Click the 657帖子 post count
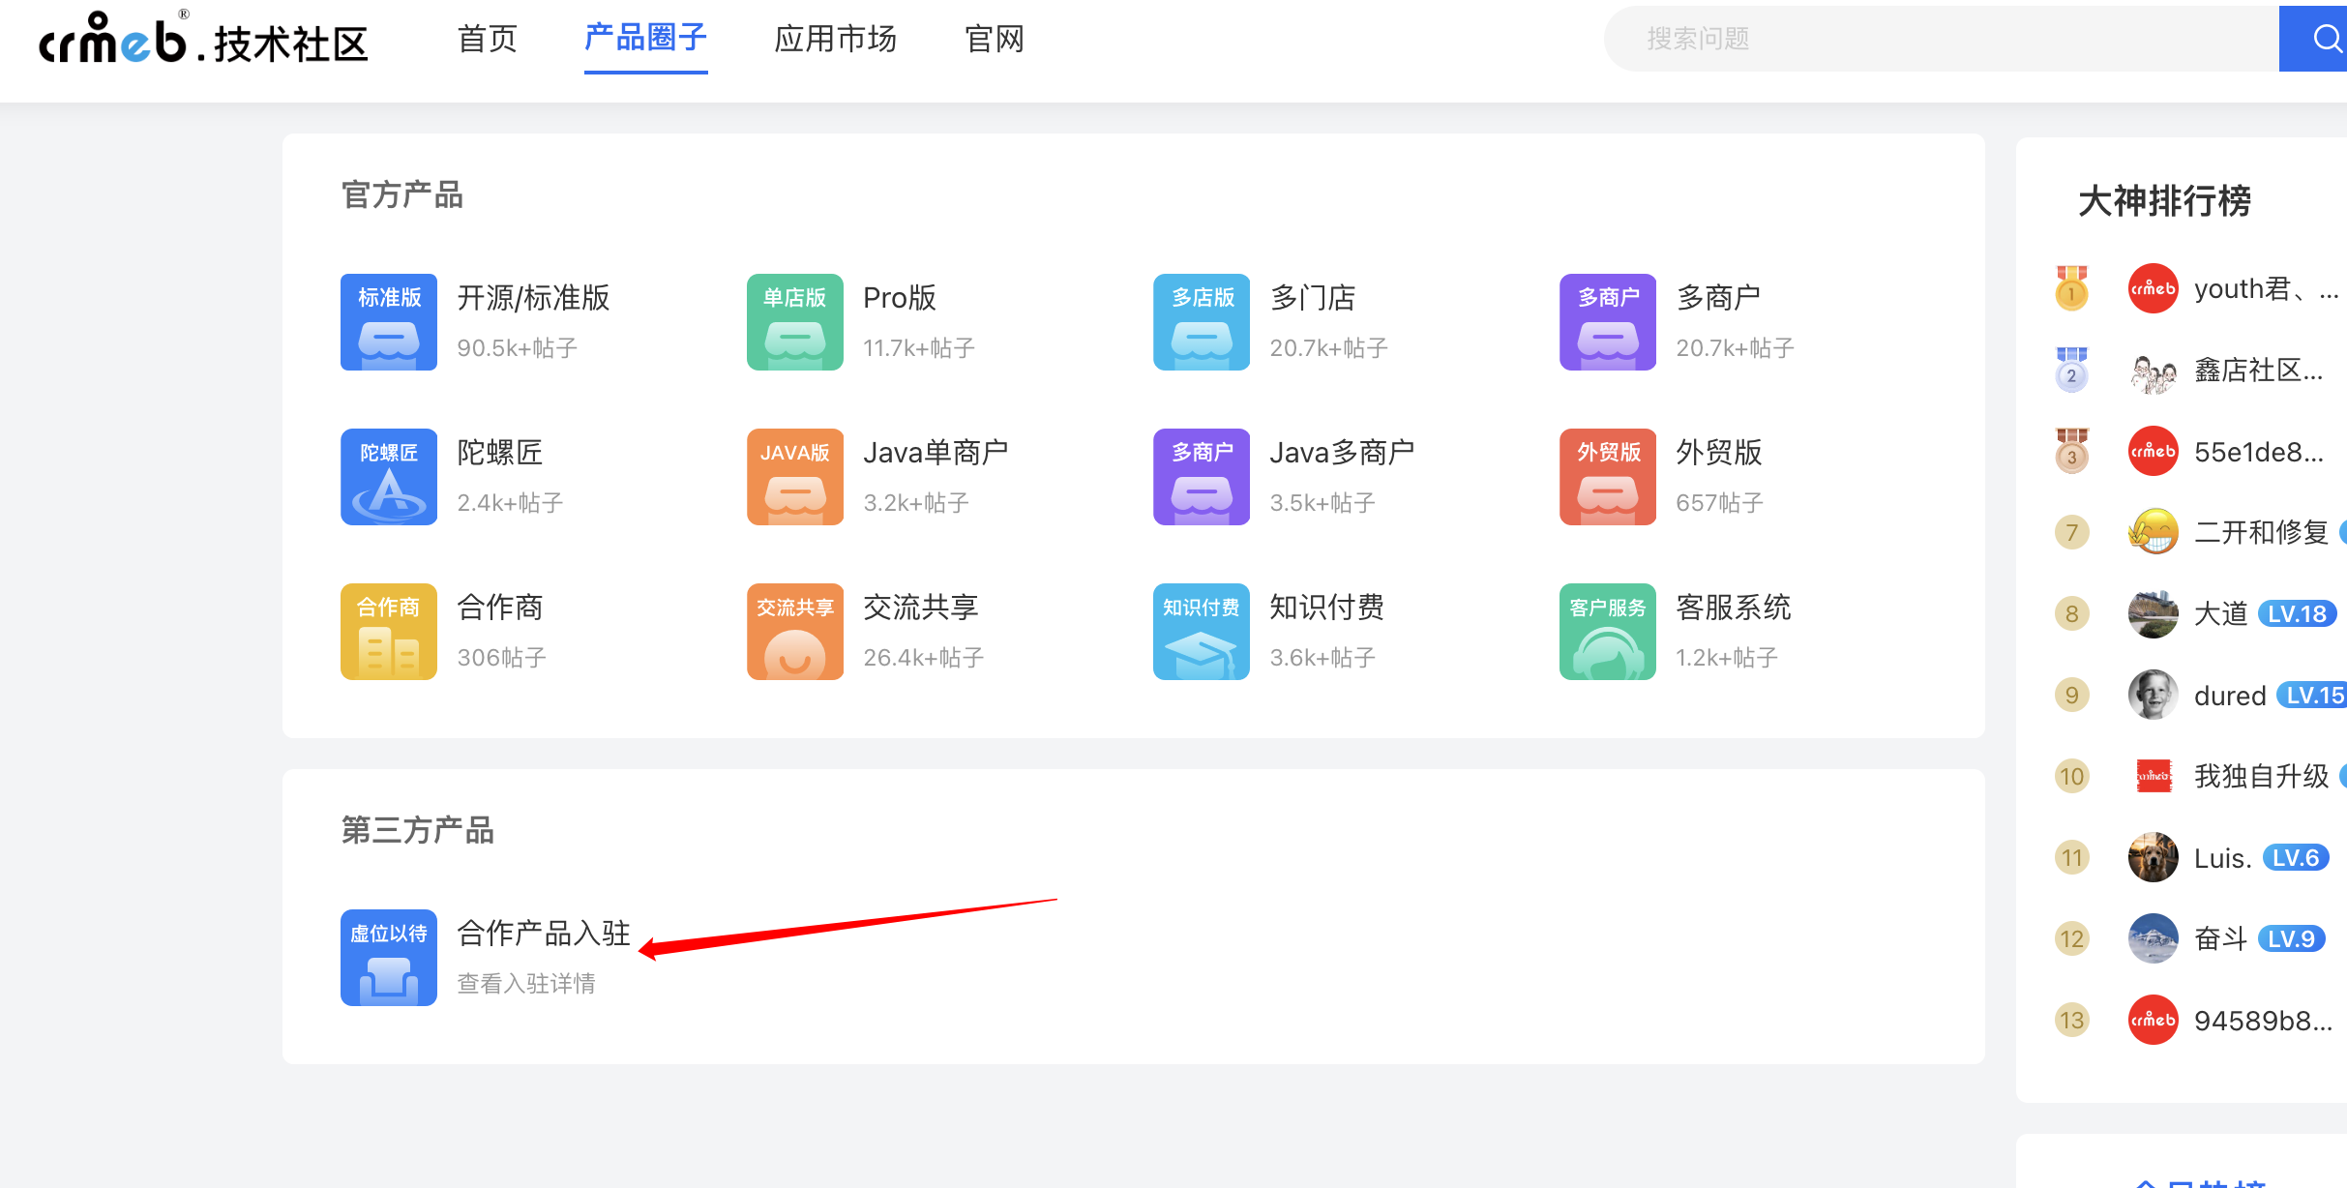Screen dimensions: 2347x1188 click(1720, 503)
